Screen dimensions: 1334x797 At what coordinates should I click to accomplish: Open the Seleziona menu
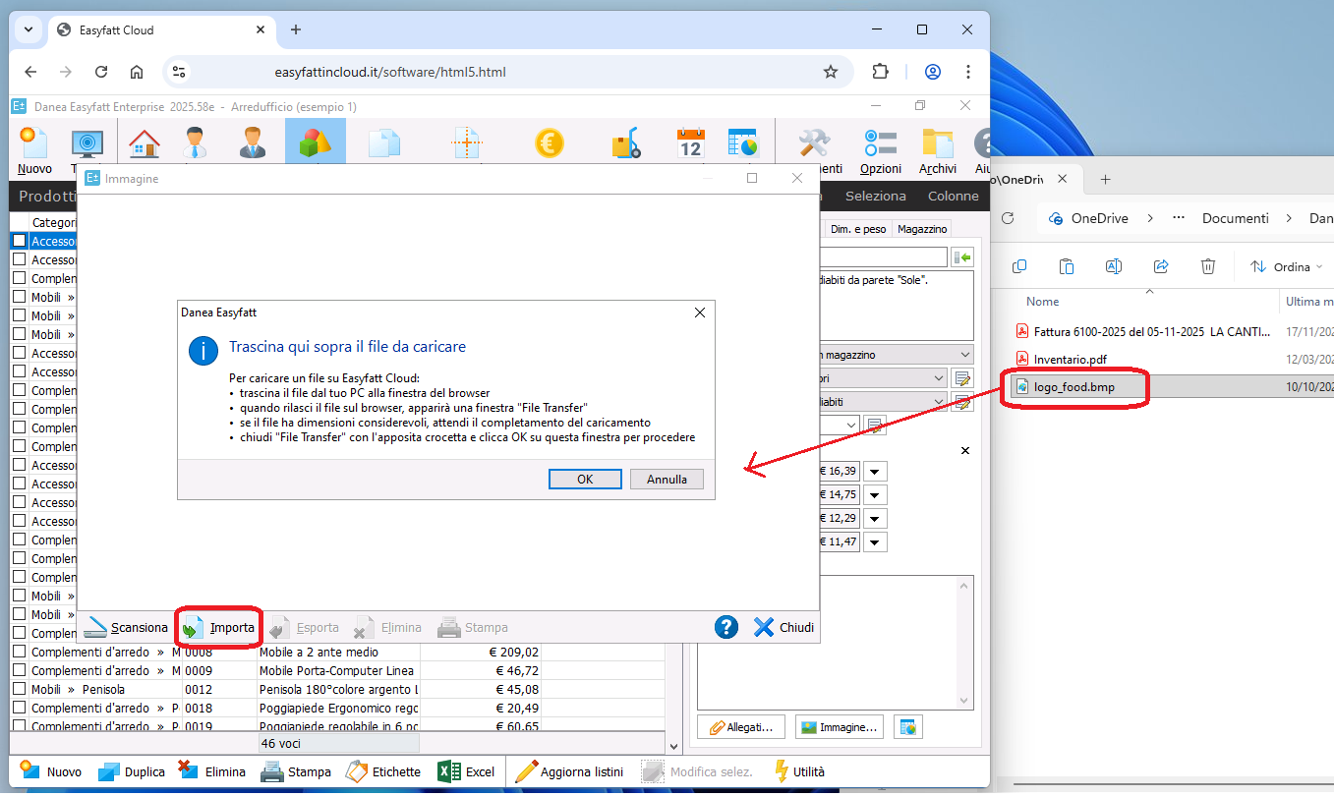coord(875,196)
